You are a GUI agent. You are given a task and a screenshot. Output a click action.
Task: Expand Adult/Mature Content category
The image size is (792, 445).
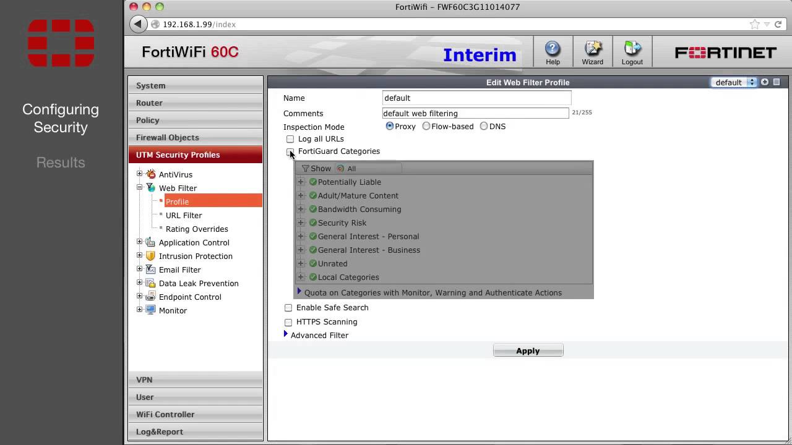click(301, 195)
